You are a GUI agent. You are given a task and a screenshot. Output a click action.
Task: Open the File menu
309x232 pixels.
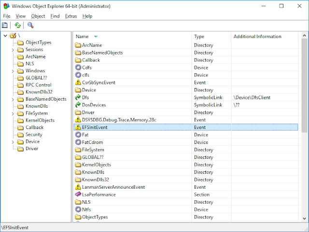tap(7, 16)
